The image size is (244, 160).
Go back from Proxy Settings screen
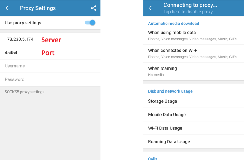pyautogui.click(x=8, y=8)
